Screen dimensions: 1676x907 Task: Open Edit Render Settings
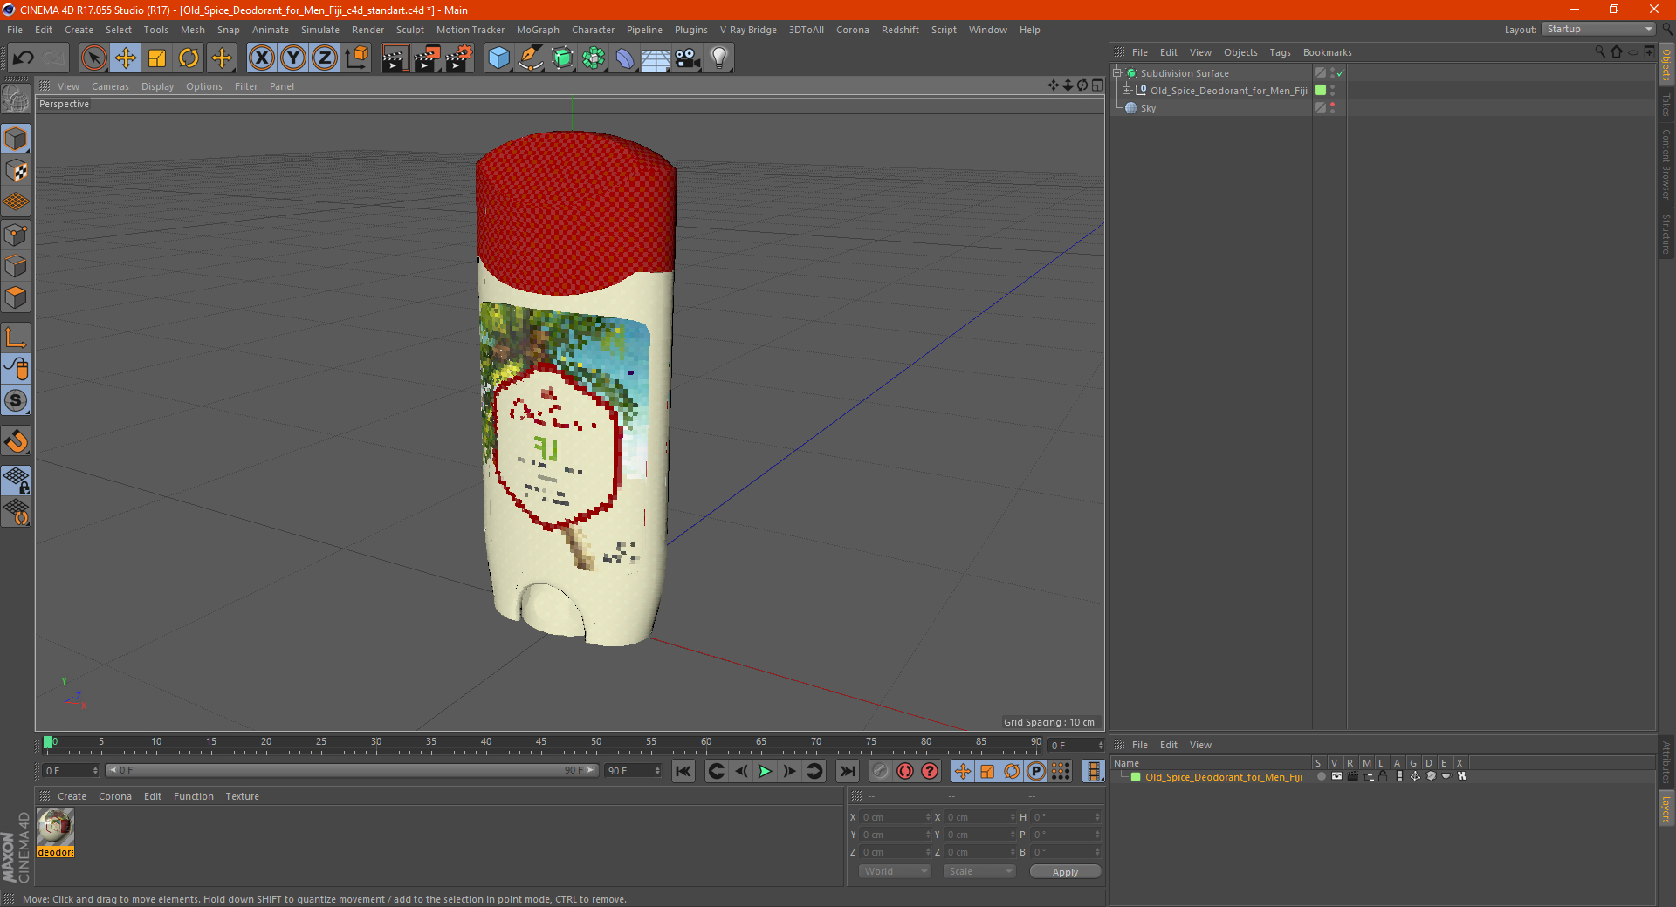(x=459, y=58)
